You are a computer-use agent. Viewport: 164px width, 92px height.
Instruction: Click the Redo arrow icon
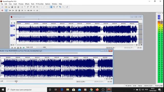pyautogui.click(x=44, y=7)
